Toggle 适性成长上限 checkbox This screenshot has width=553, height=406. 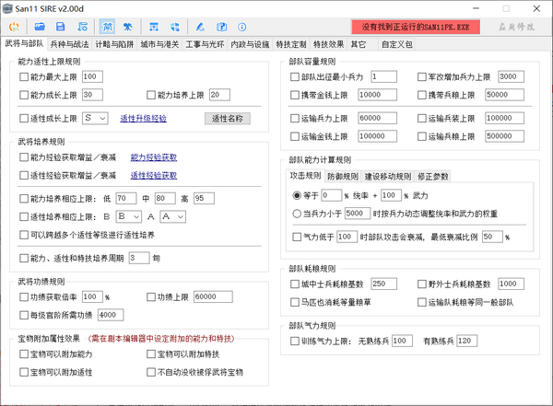pyautogui.click(x=24, y=119)
